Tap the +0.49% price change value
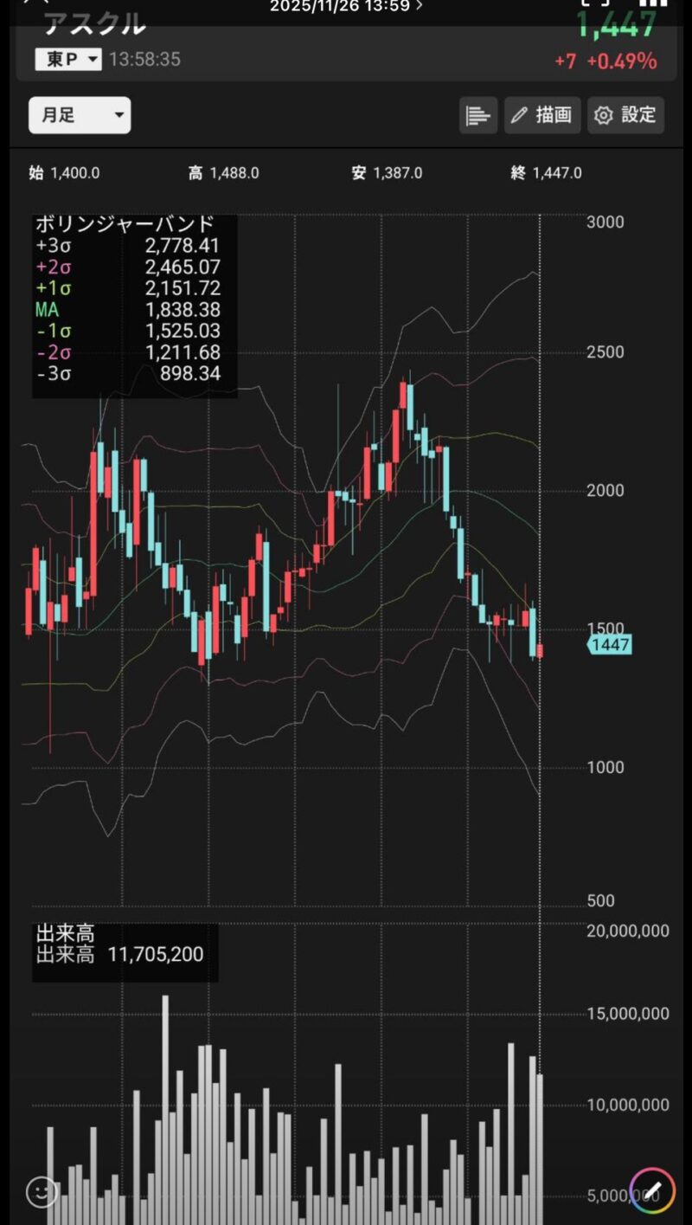The height and width of the screenshot is (1225, 692). 621,61
